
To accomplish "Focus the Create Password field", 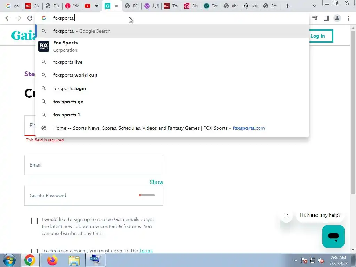I will click(94, 196).
